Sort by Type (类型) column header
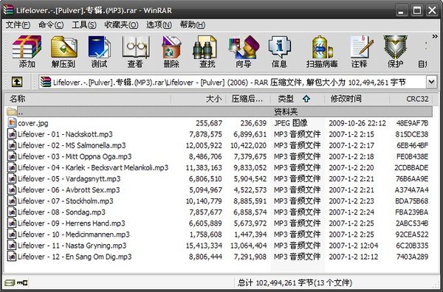The width and height of the screenshot is (443, 292). pyautogui.click(x=298, y=99)
